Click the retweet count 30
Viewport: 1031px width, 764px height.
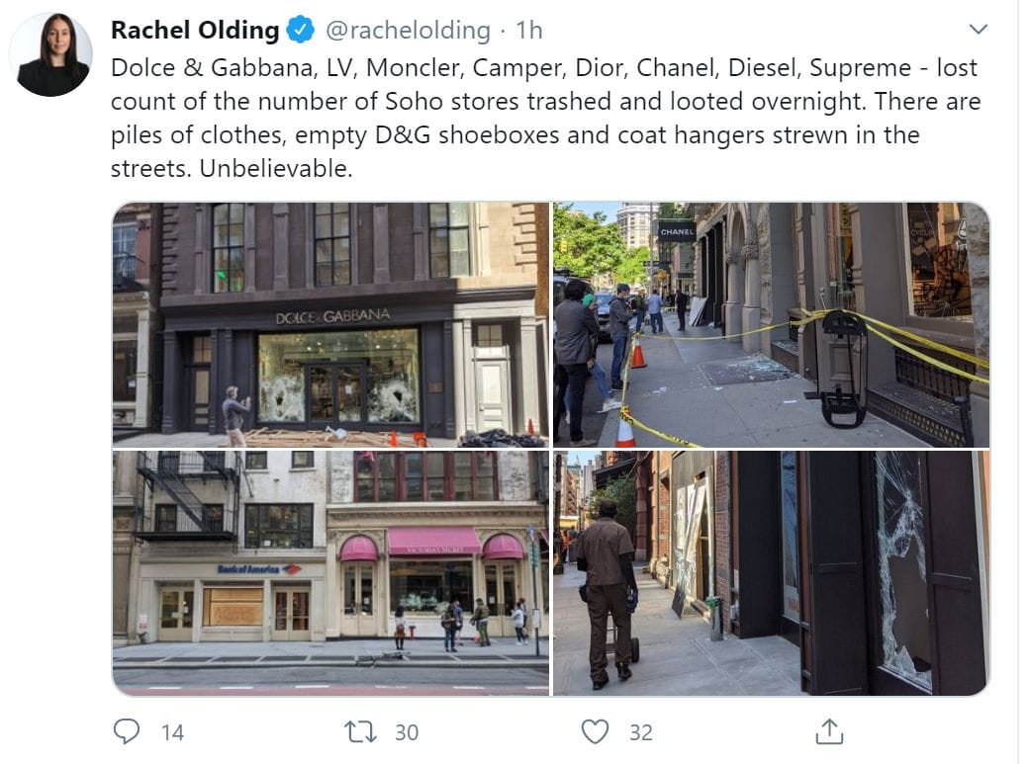tap(407, 732)
